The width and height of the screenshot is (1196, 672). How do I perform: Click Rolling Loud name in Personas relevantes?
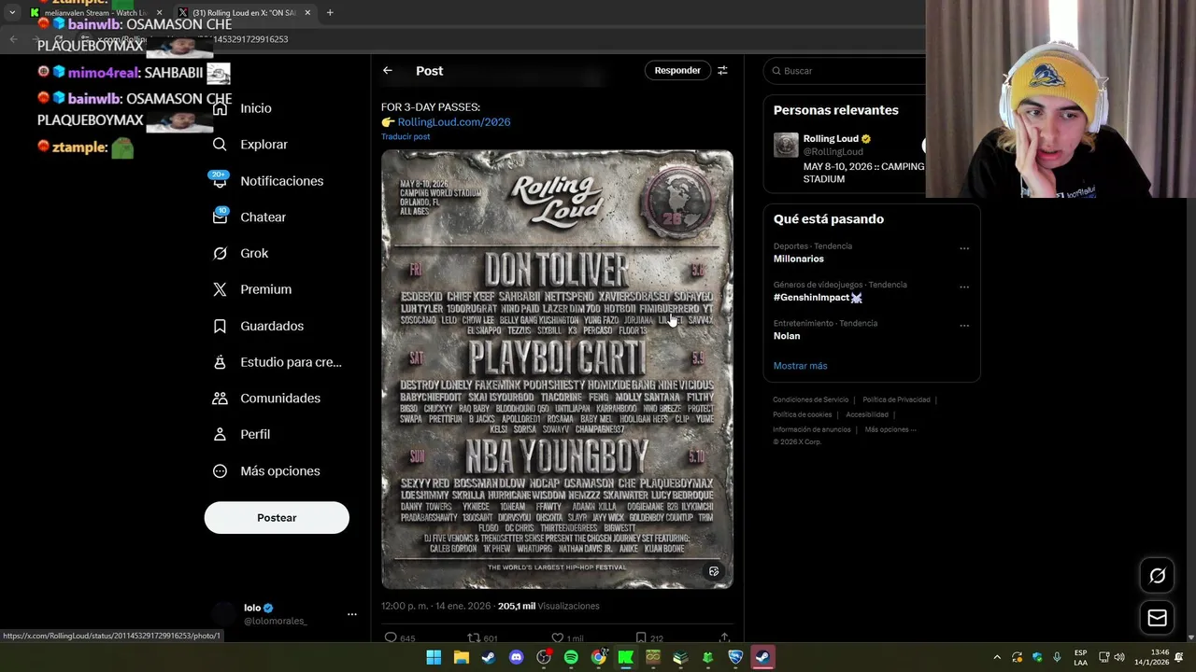tap(831, 139)
